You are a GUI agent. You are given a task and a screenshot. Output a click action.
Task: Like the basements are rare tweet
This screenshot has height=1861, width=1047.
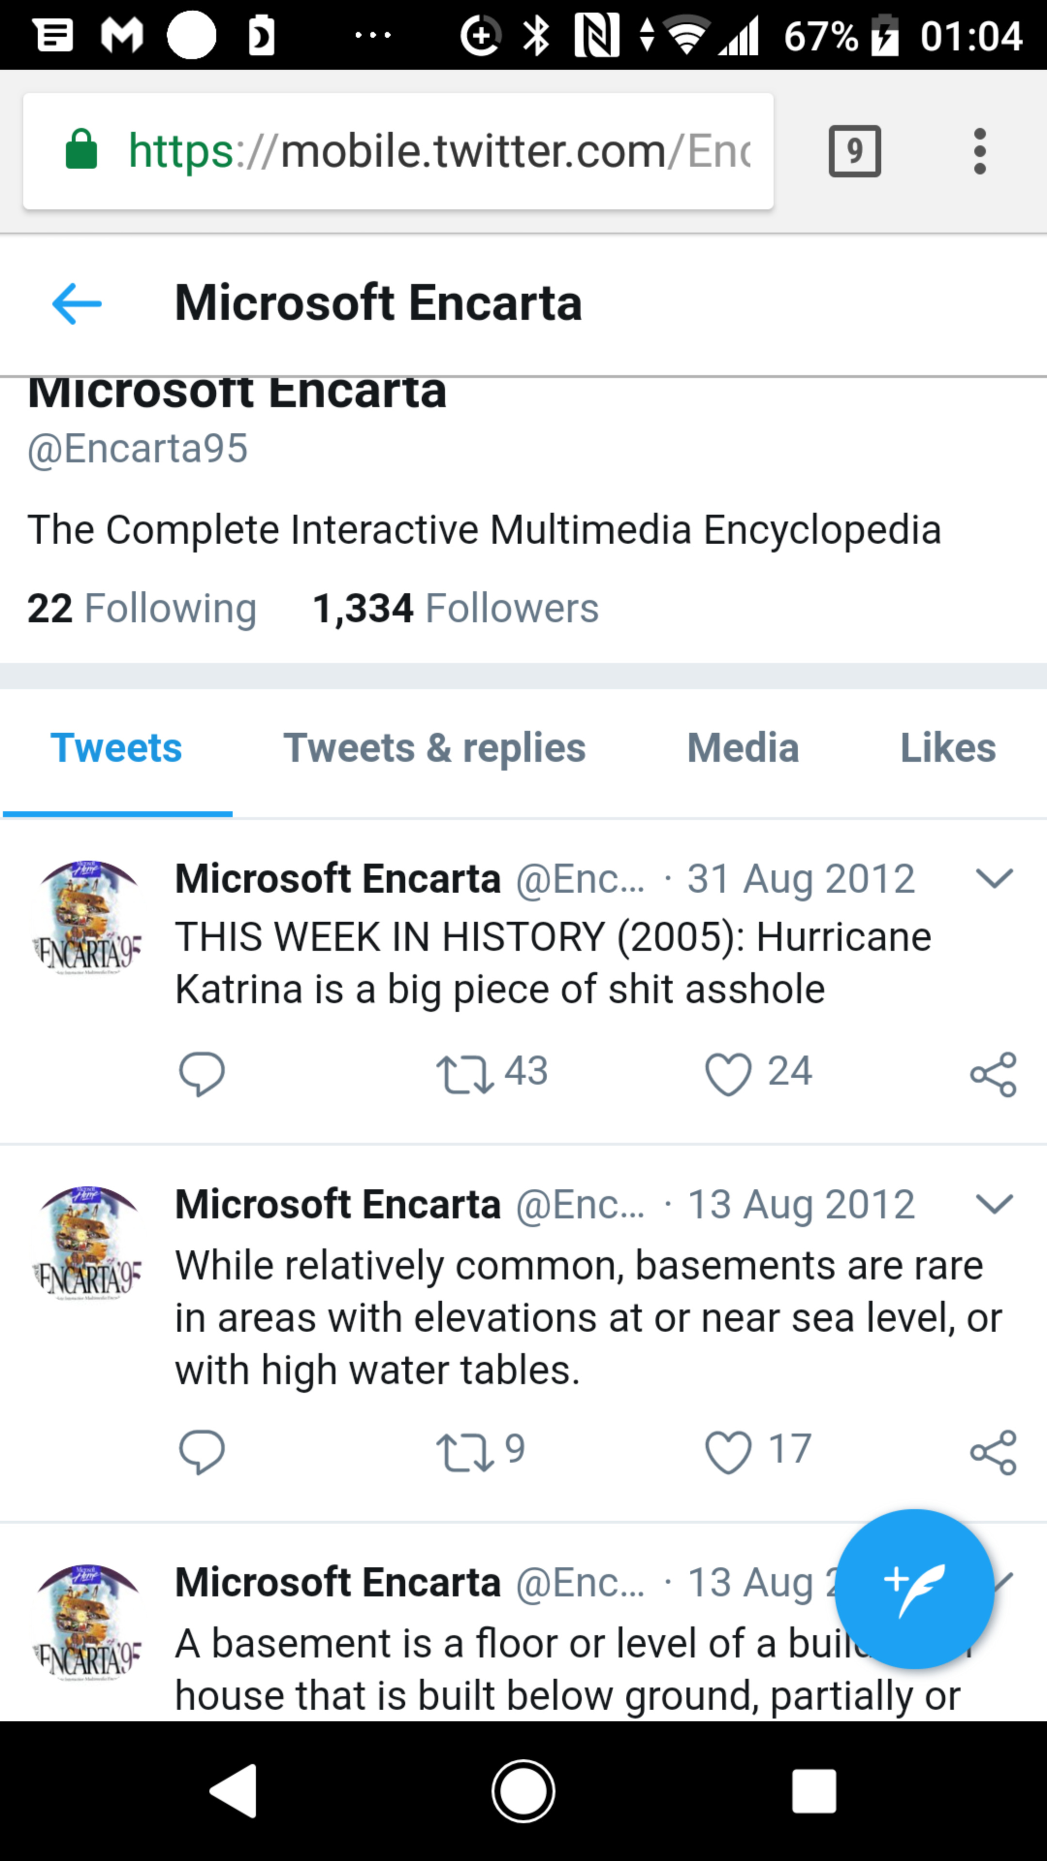(x=728, y=1451)
